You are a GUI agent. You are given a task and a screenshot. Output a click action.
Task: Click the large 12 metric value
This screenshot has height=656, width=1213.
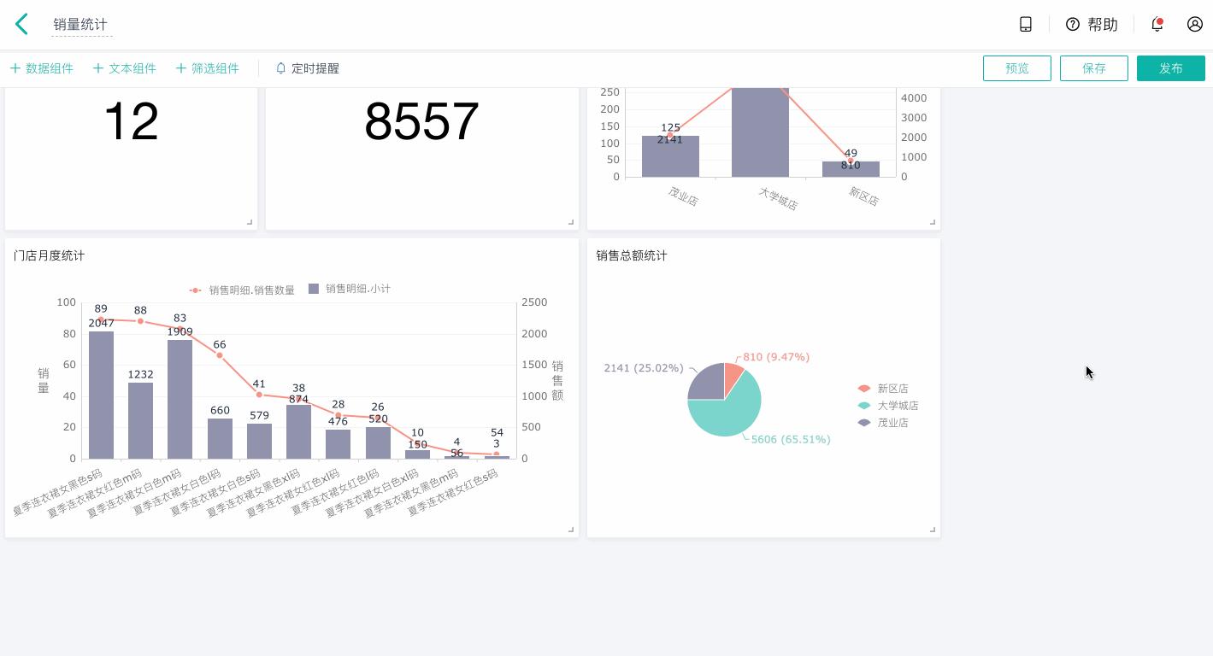click(x=131, y=121)
